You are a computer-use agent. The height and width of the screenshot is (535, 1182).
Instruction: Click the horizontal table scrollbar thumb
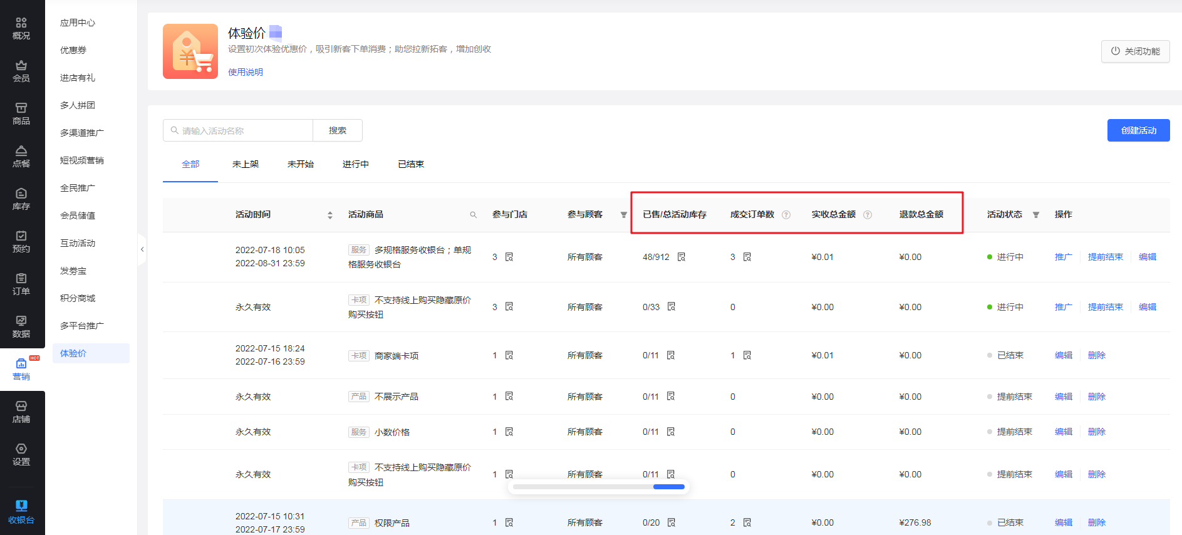tap(668, 486)
